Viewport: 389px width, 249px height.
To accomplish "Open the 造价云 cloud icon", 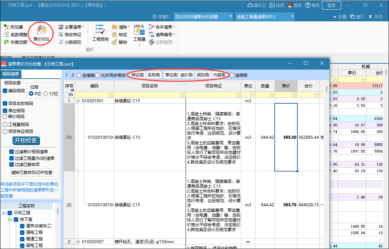I will [x=250, y=6].
